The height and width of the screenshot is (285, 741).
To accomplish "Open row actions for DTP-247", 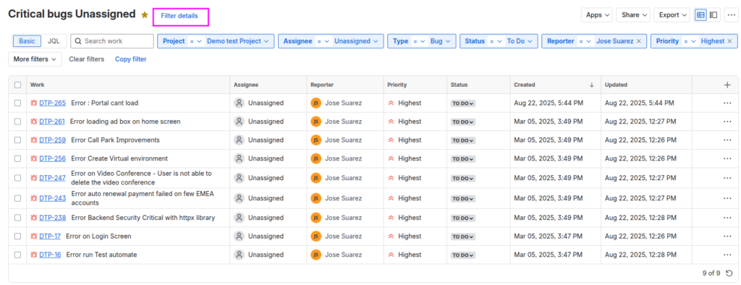I will coord(727,178).
